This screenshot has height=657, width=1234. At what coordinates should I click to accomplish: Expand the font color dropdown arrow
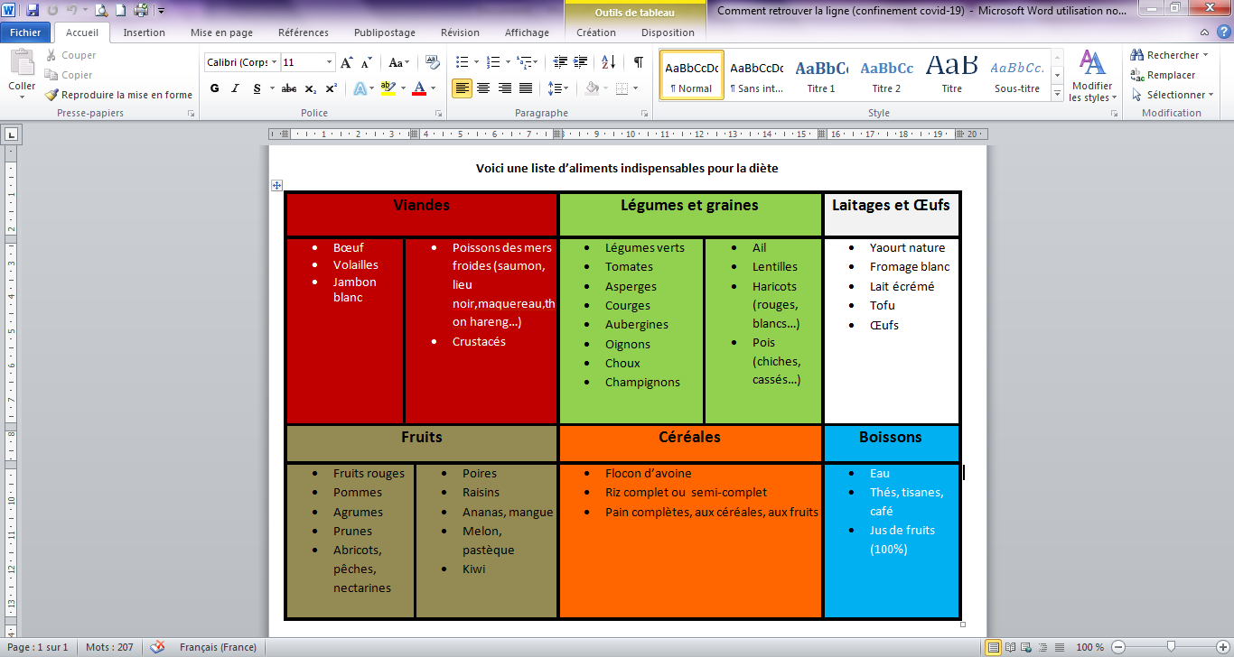point(435,88)
